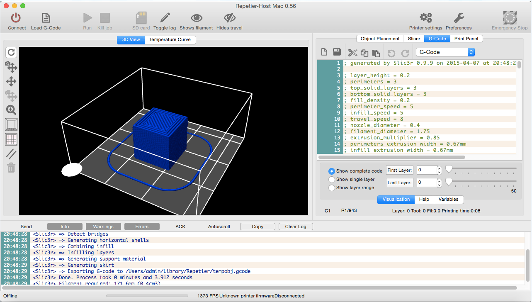Open the Print Panel tab
Viewport: 532px width, 302px height.
pos(466,39)
